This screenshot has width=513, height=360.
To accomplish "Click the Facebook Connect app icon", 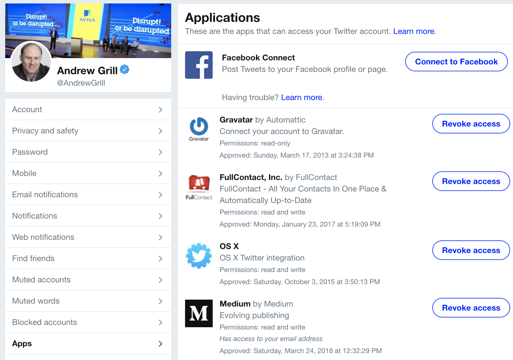I will (199, 65).
